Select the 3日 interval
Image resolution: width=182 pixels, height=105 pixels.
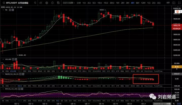[159, 3]
